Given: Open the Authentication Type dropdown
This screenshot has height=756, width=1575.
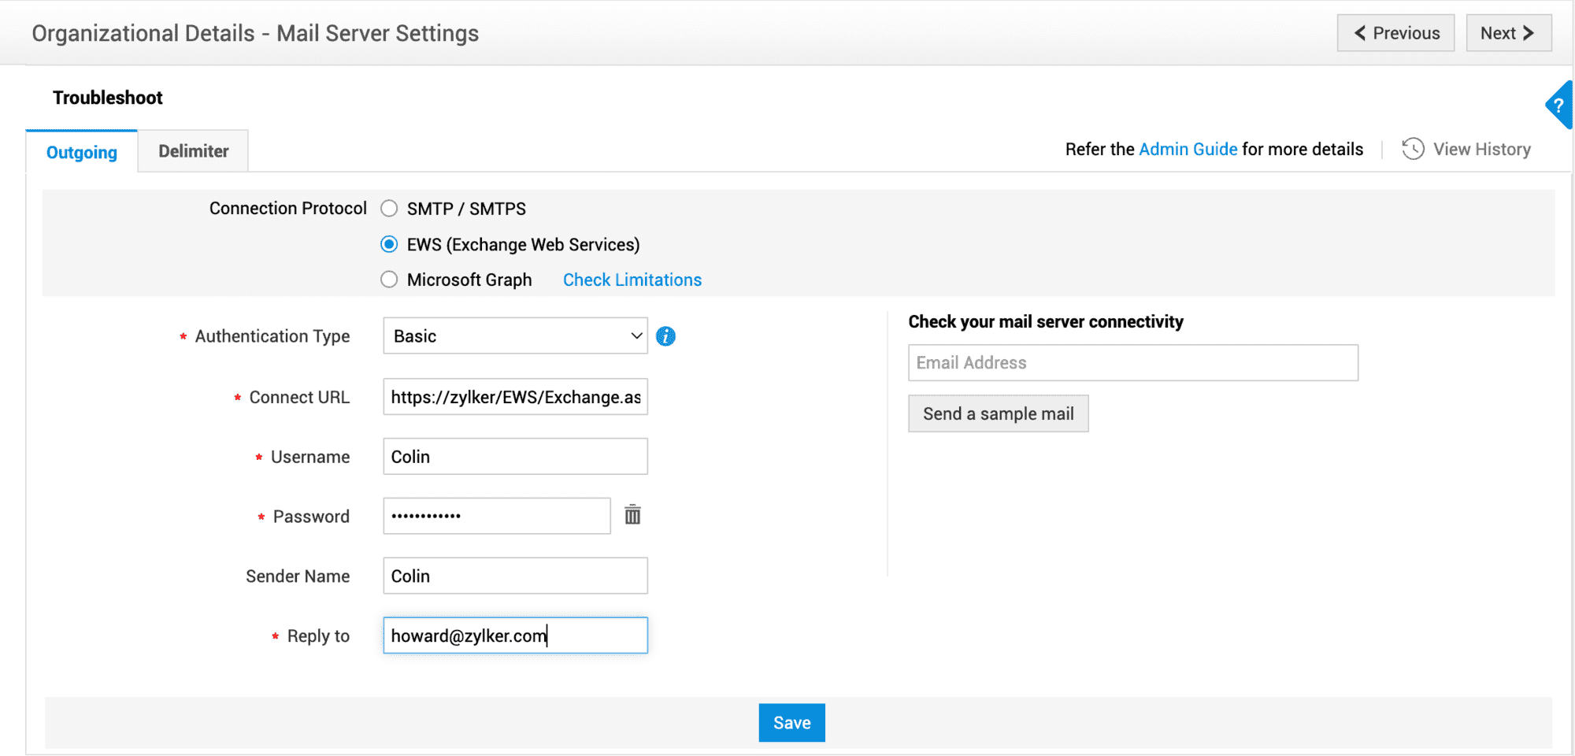Looking at the screenshot, I should coord(515,336).
